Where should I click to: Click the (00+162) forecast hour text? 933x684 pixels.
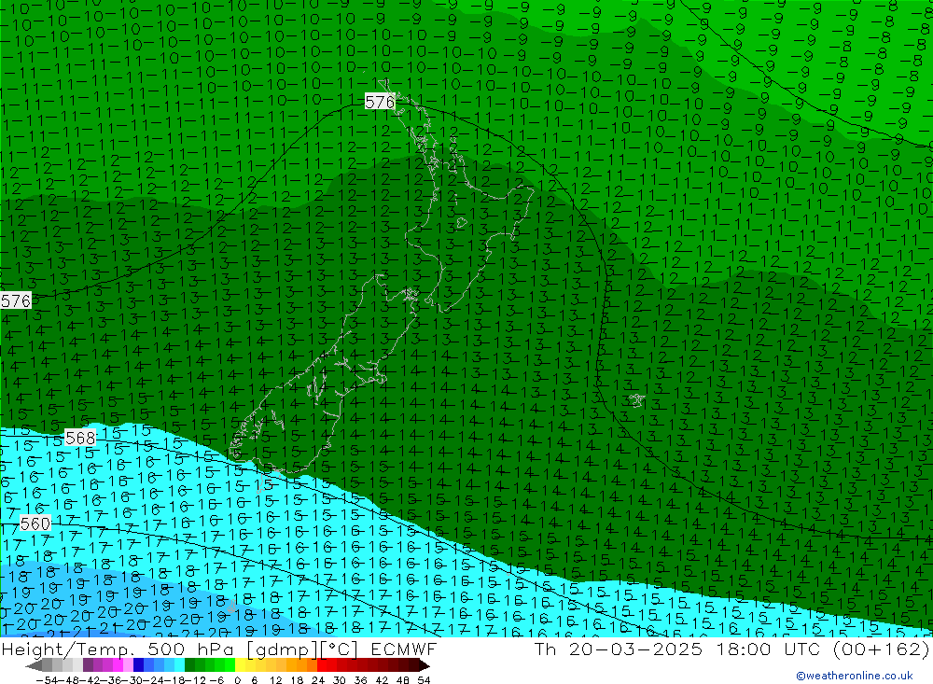[x=882, y=649]
